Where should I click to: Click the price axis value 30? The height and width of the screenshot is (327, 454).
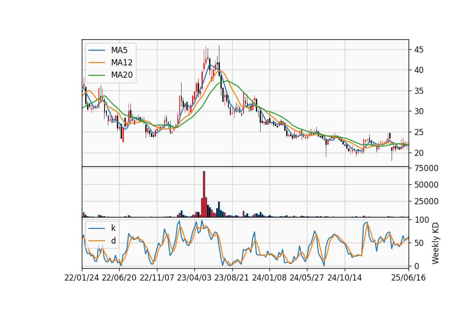pyautogui.click(x=419, y=111)
